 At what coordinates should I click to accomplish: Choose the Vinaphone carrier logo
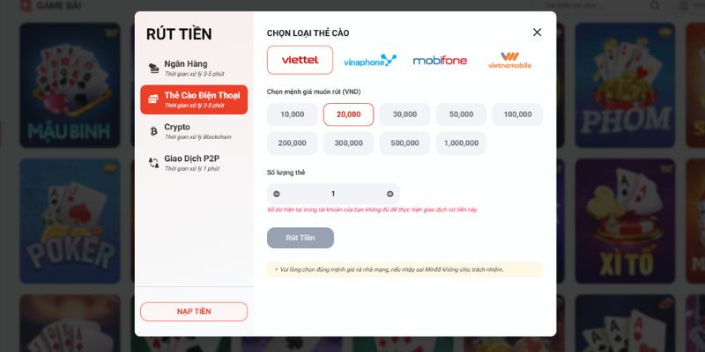[x=370, y=61]
